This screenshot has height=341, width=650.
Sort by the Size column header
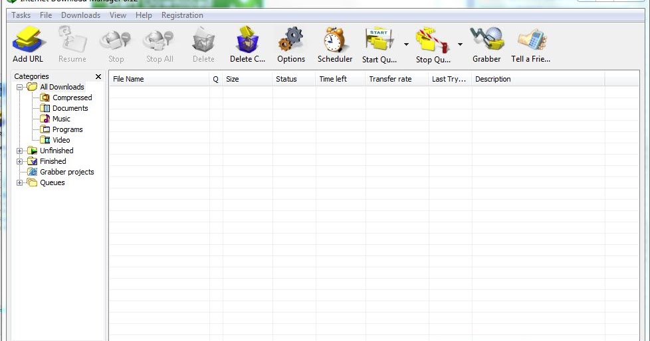point(247,79)
